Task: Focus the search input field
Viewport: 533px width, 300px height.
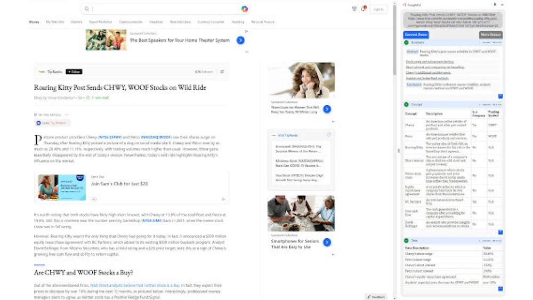Action: click(166, 9)
